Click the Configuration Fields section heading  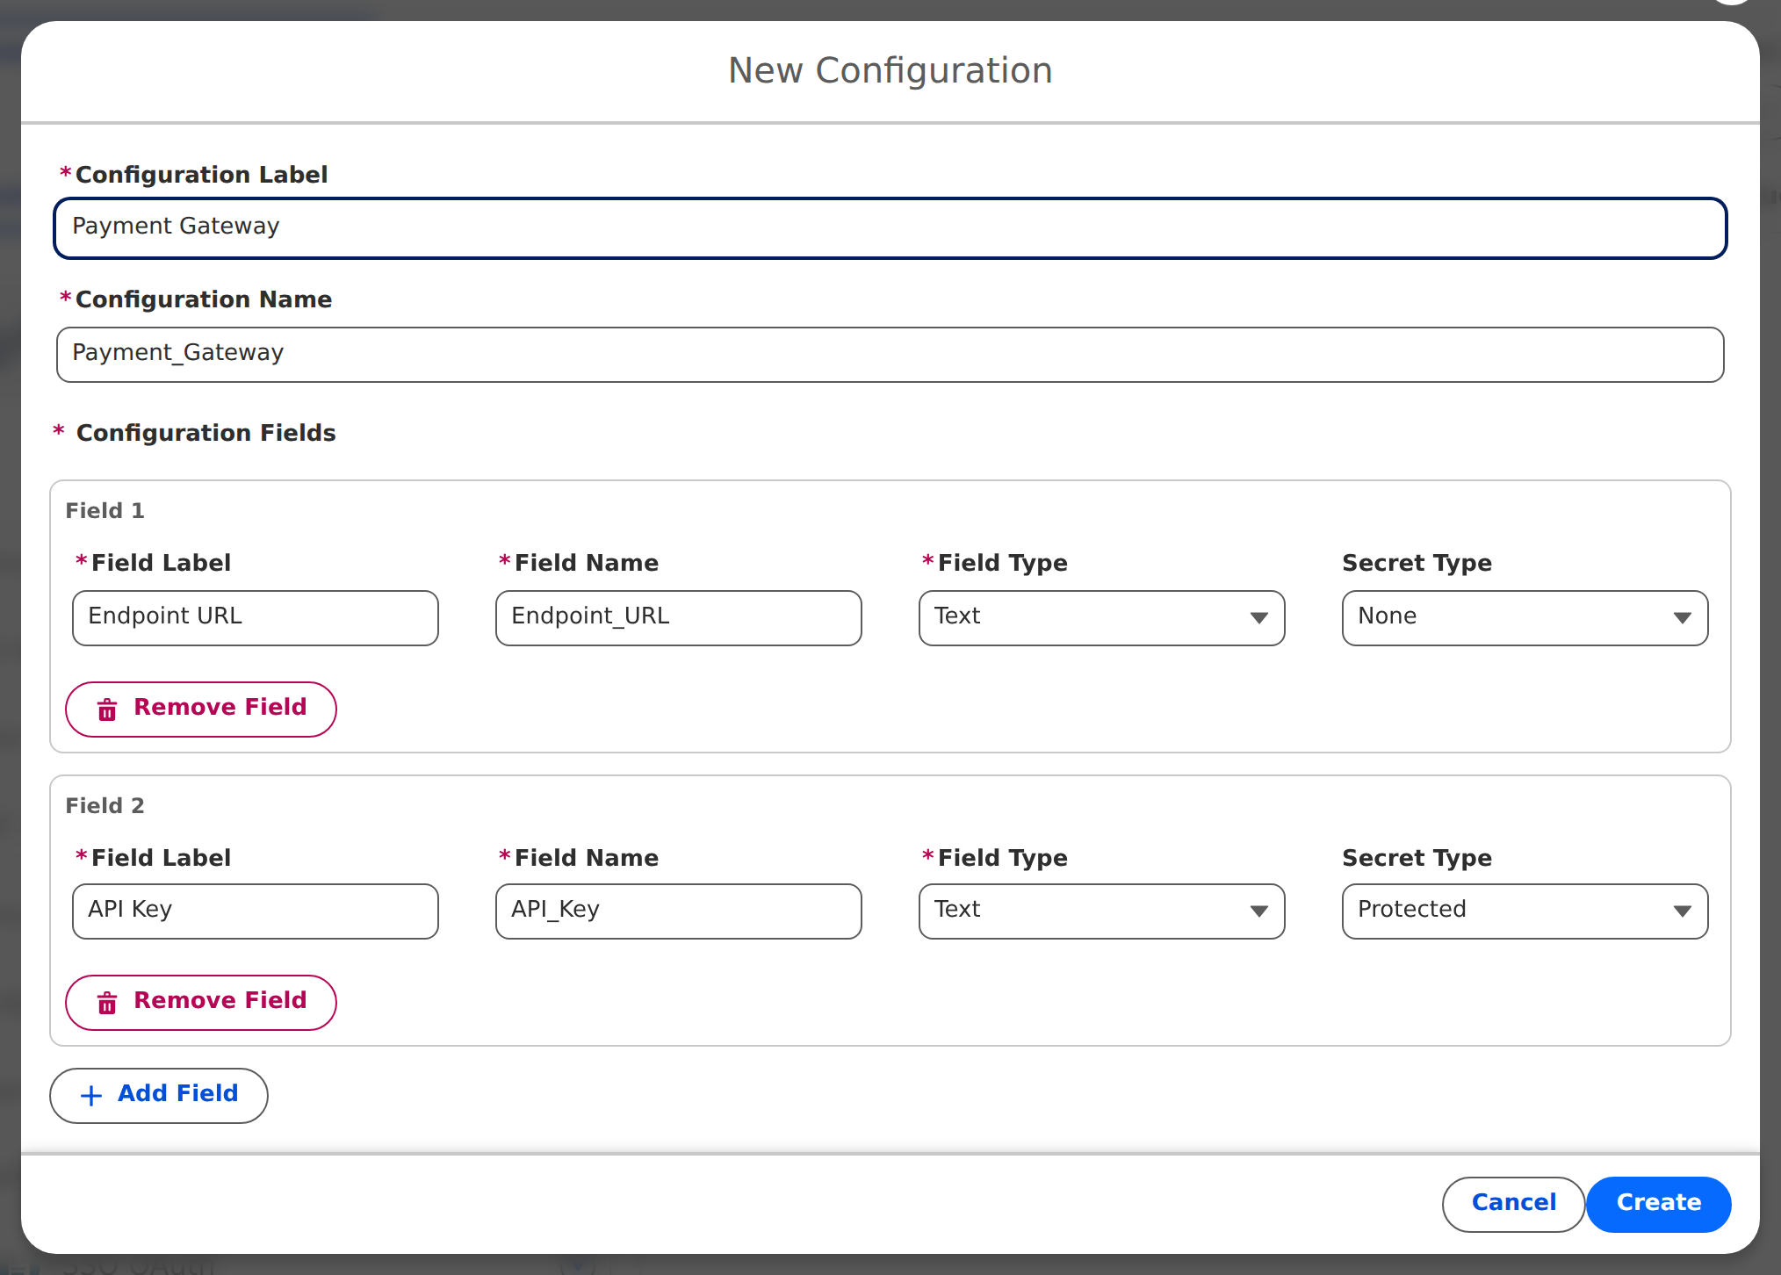click(205, 433)
